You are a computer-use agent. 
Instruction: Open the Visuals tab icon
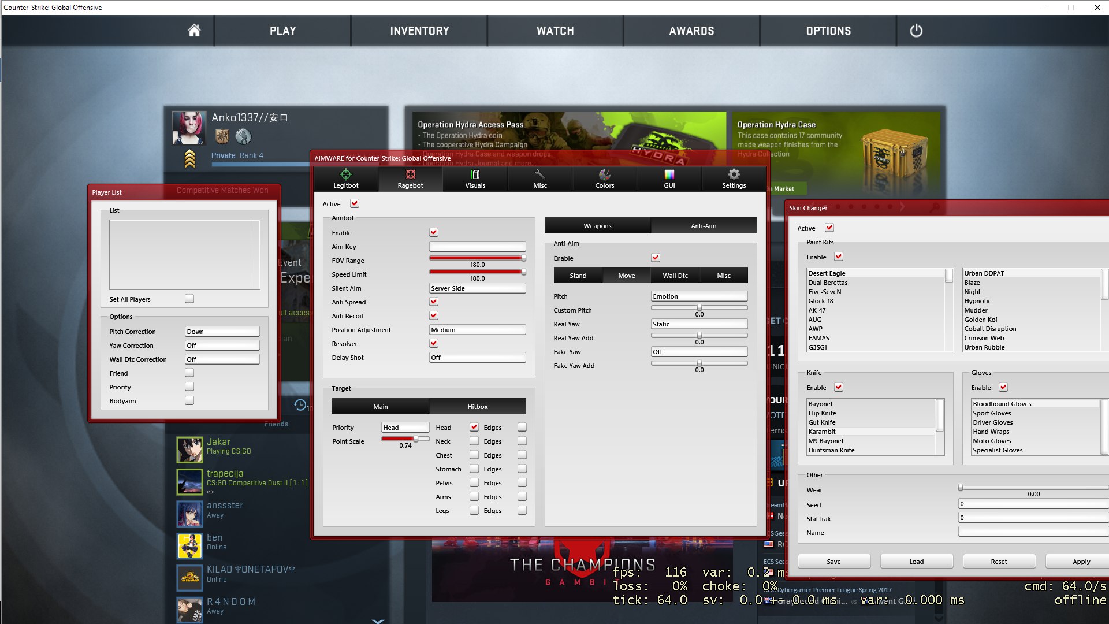pos(475,174)
